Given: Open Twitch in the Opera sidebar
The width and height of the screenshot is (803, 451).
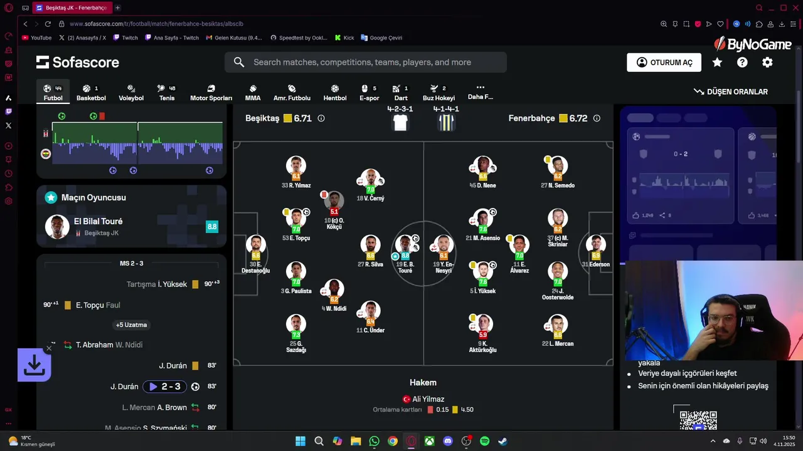Looking at the screenshot, I should [x=8, y=111].
